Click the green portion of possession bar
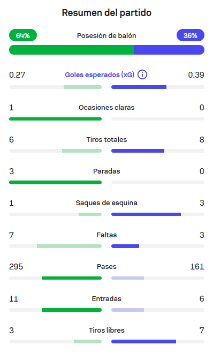Viewport: 213px width, 360px height. 71,50
